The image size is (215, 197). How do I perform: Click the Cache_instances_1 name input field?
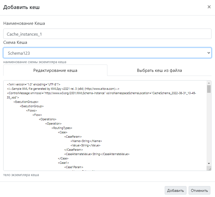click(107, 34)
